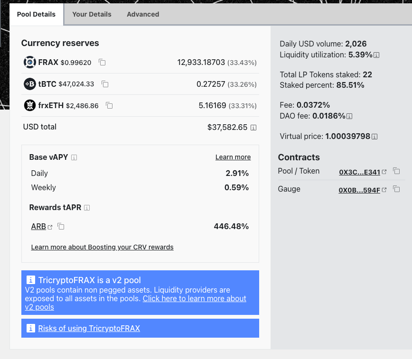
Task: Click the Daily vAPY value 2.91%
Action: point(237,173)
